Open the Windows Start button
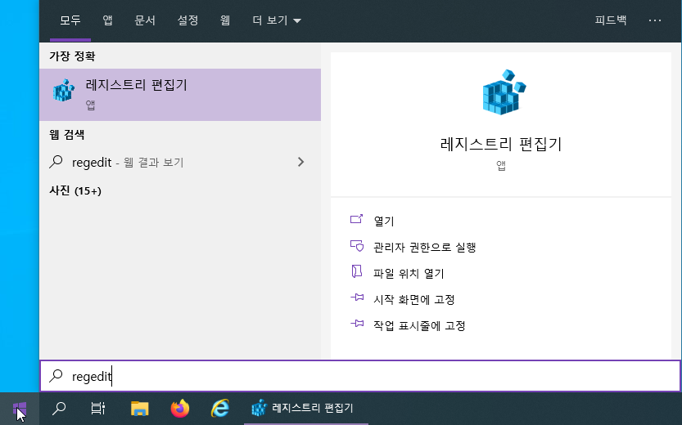 [20, 409]
